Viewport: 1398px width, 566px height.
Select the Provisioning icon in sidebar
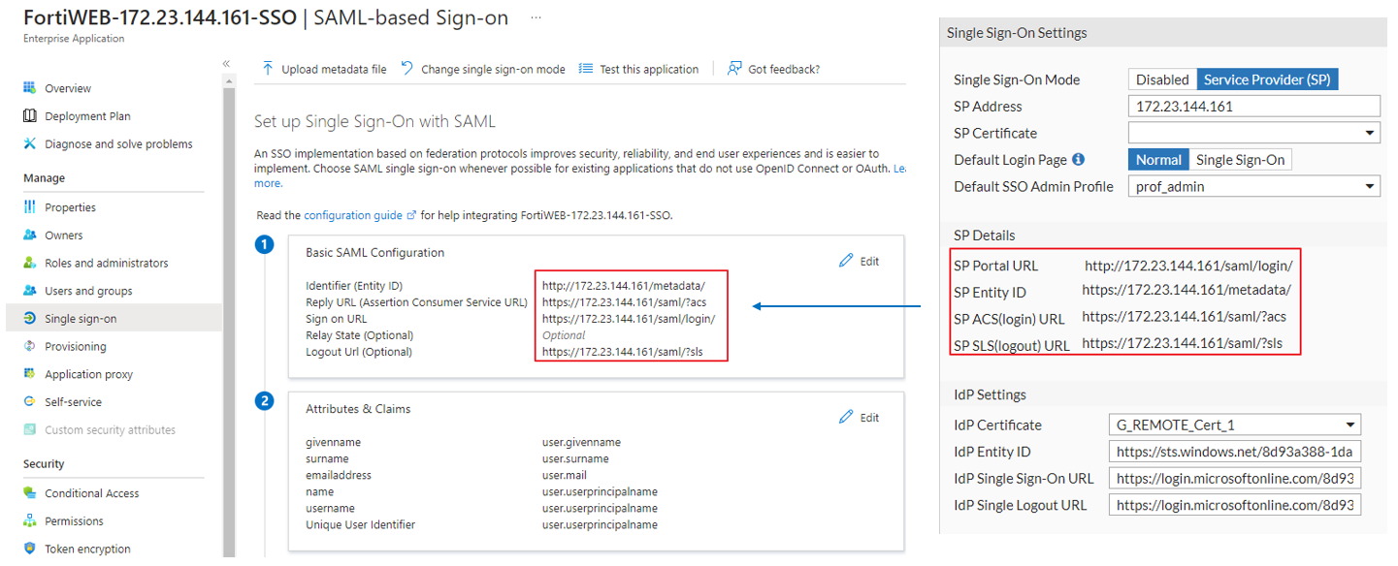28,344
